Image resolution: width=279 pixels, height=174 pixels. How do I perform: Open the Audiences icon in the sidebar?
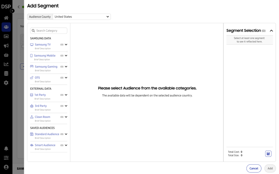click(6, 27)
